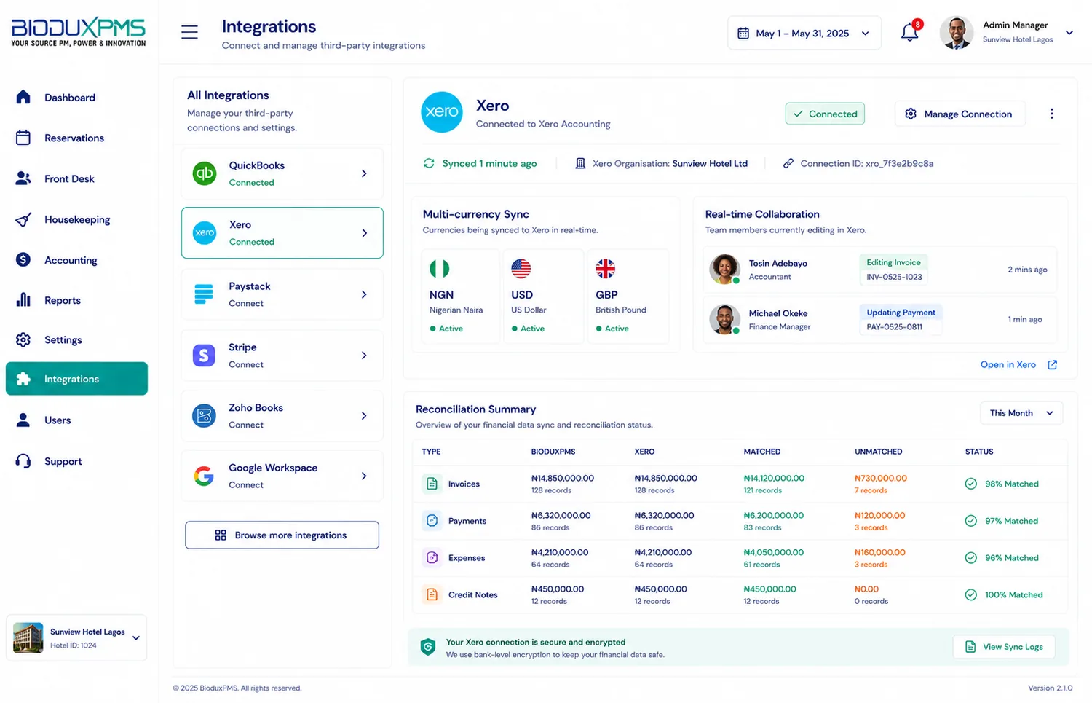Click the Connection ID link icon
This screenshot has width=1092, height=703.
click(x=788, y=163)
